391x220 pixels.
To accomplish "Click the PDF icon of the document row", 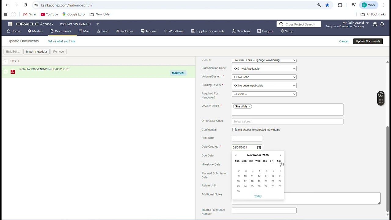I will tap(13, 72).
